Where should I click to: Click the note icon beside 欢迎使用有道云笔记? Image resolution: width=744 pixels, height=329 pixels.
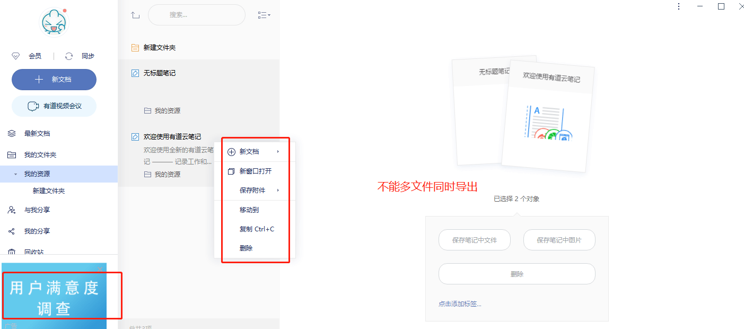(x=135, y=137)
